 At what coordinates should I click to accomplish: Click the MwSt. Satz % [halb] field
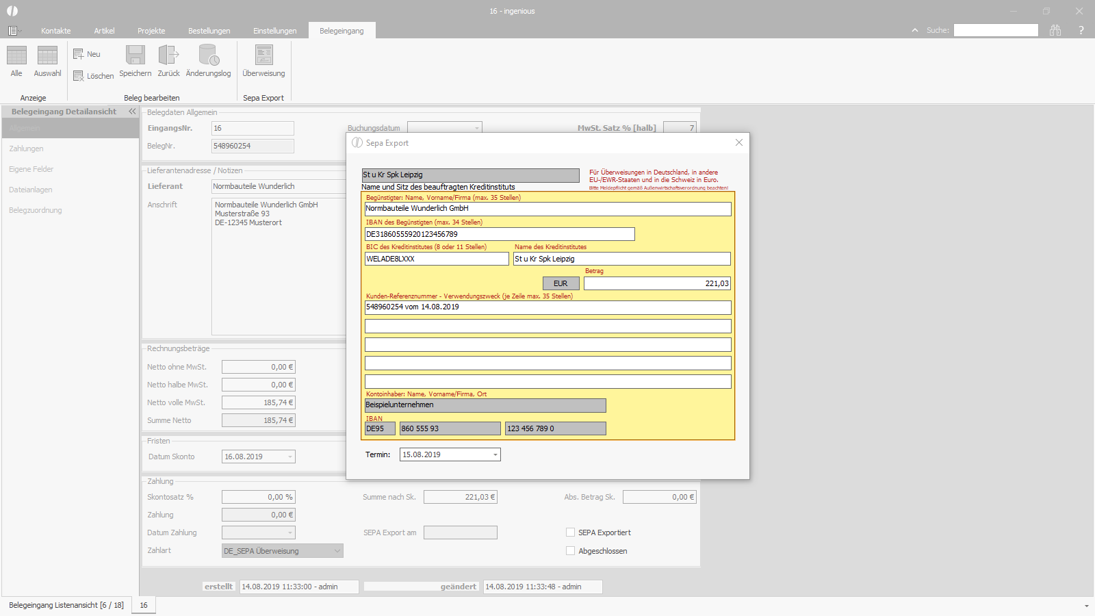coord(680,128)
